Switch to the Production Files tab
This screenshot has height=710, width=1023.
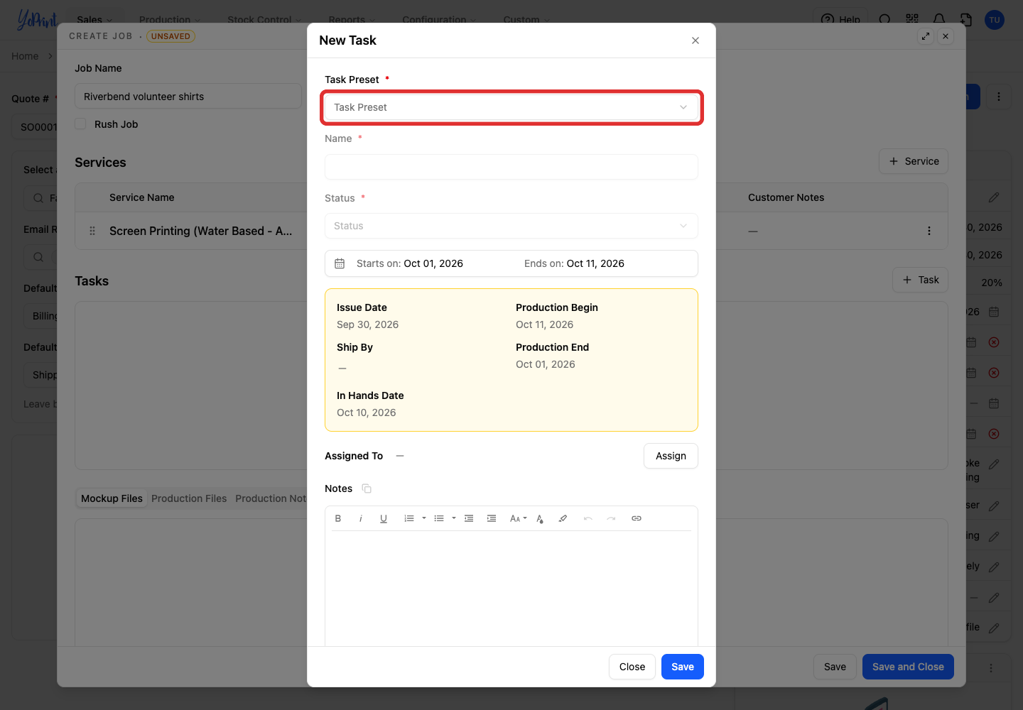point(189,498)
